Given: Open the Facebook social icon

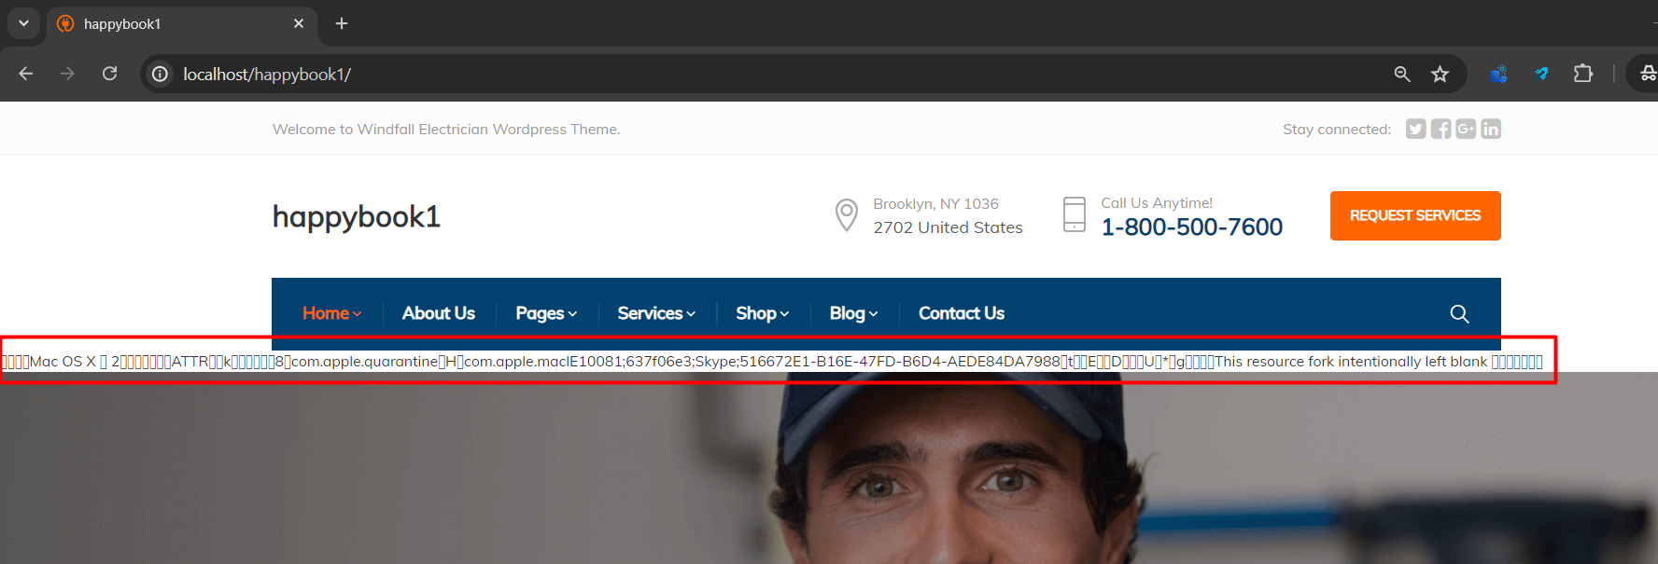Looking at the screenshot, I should (1441, 129).
